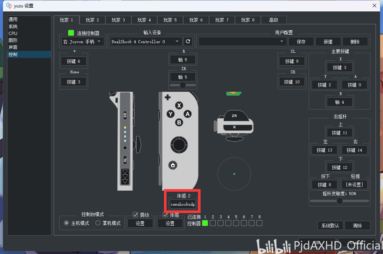Toggle connected controller box 2
Screen dimensions: 383x254
(x=213, y=223)
